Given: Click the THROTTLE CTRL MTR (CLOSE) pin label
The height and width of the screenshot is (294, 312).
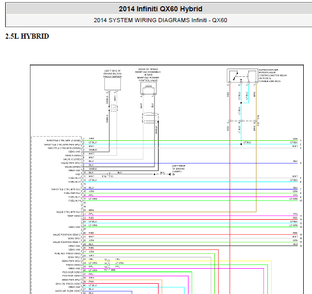Looking at the screenshot, I should point(63,140).
